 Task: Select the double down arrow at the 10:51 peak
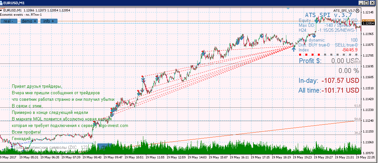pyautogui.click(x=143, y=79)
